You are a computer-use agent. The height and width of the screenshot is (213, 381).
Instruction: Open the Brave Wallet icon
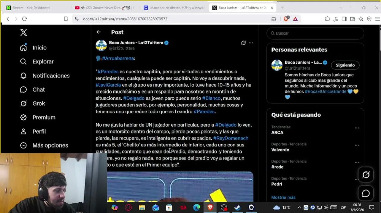(353, 19)
